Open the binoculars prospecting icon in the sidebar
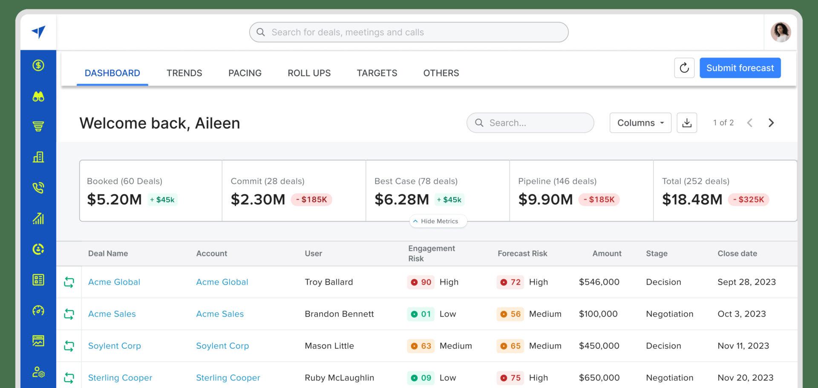The image size is (818, 388). (38, 97)
